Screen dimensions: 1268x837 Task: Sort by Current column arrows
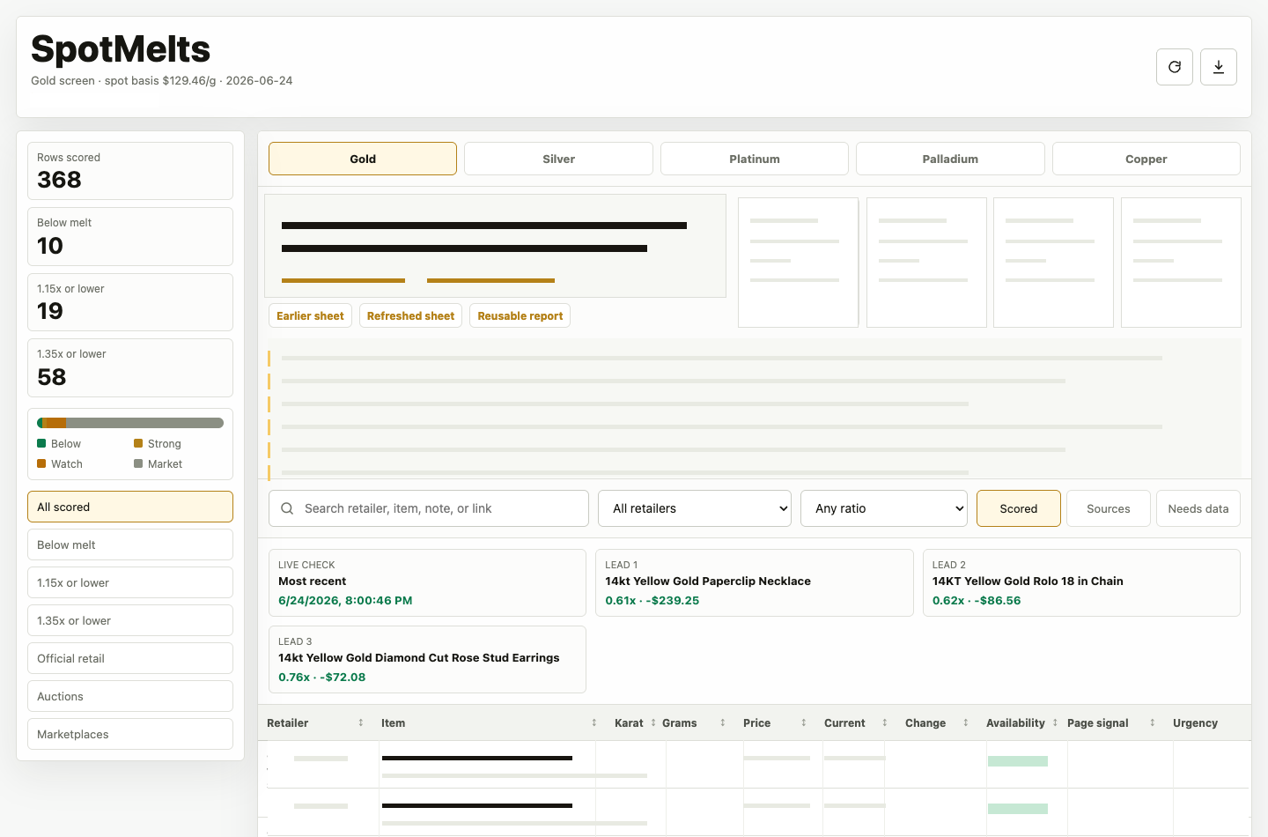885,722
